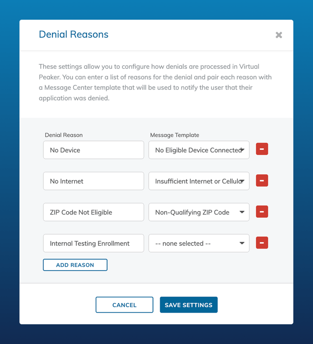Screen dimensions: 313x344
Task: Focus the No Internet reason field
Action: coord(94,181)
